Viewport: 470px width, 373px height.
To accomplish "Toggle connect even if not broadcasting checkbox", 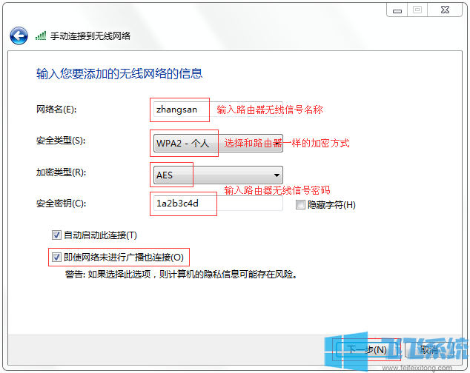I will point(56,257).
